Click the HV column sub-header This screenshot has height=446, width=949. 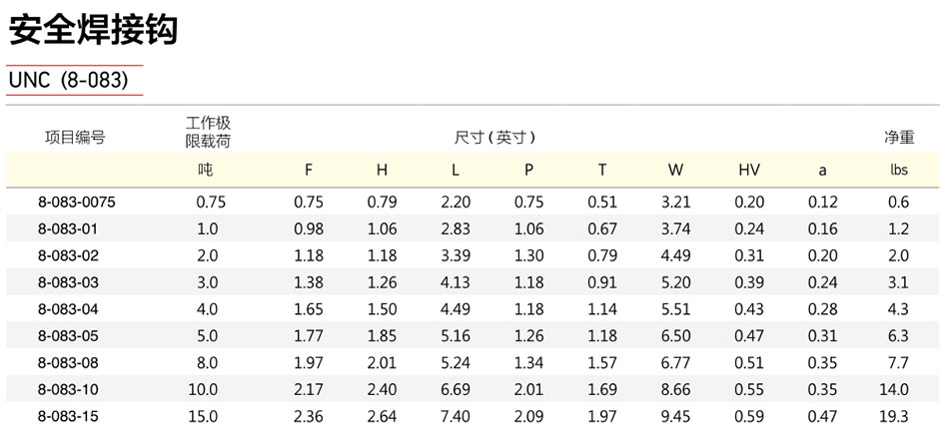[749, 171]
